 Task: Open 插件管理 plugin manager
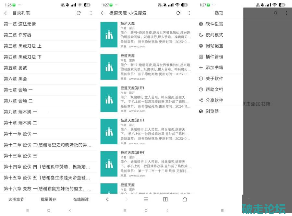click(x=214, y=57)
